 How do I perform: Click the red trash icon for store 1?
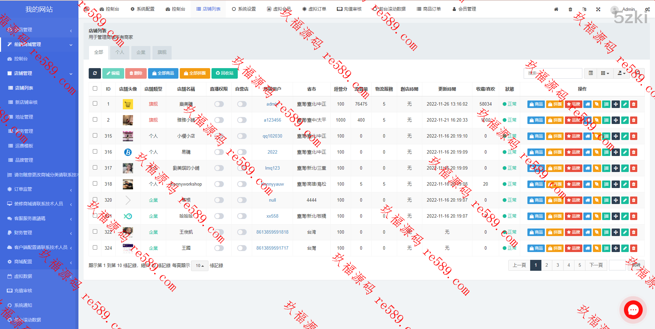634,104
